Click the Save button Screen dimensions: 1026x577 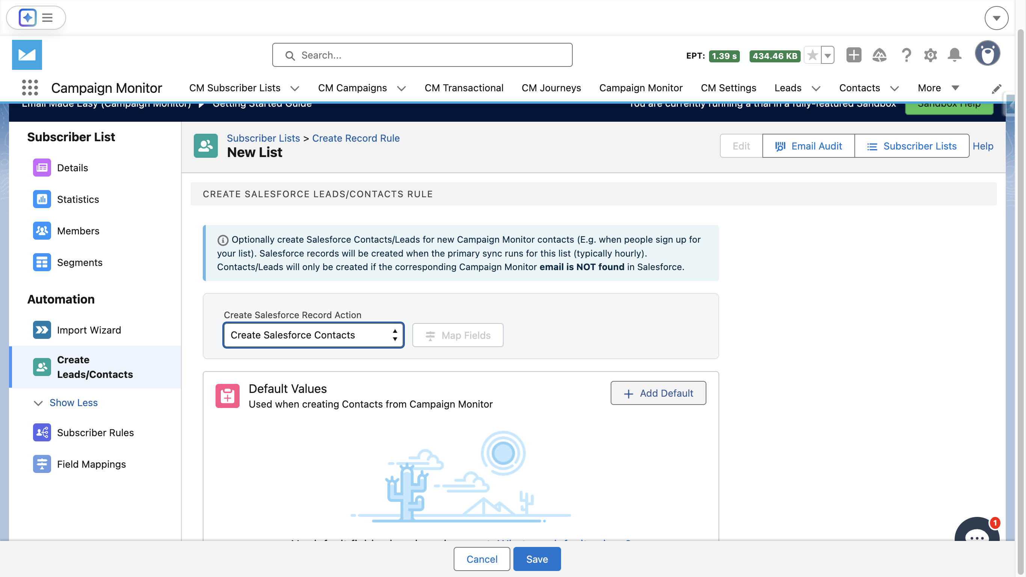pyautogui.click(x=537, y=559)
